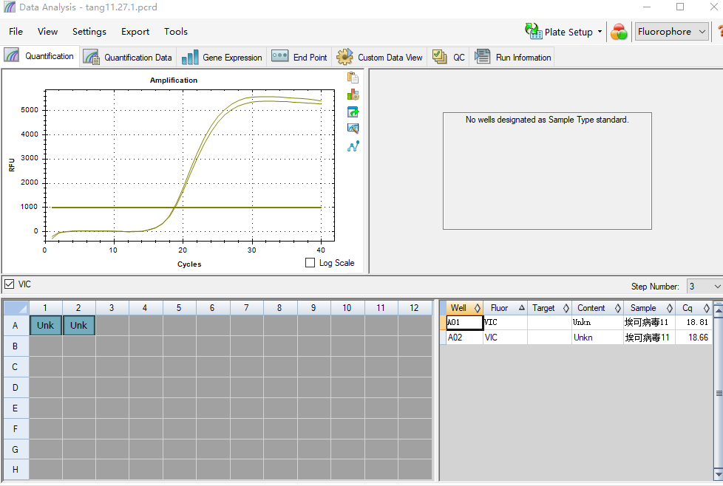
Task: Click the Run Information document icon
Action: (482, 57)
